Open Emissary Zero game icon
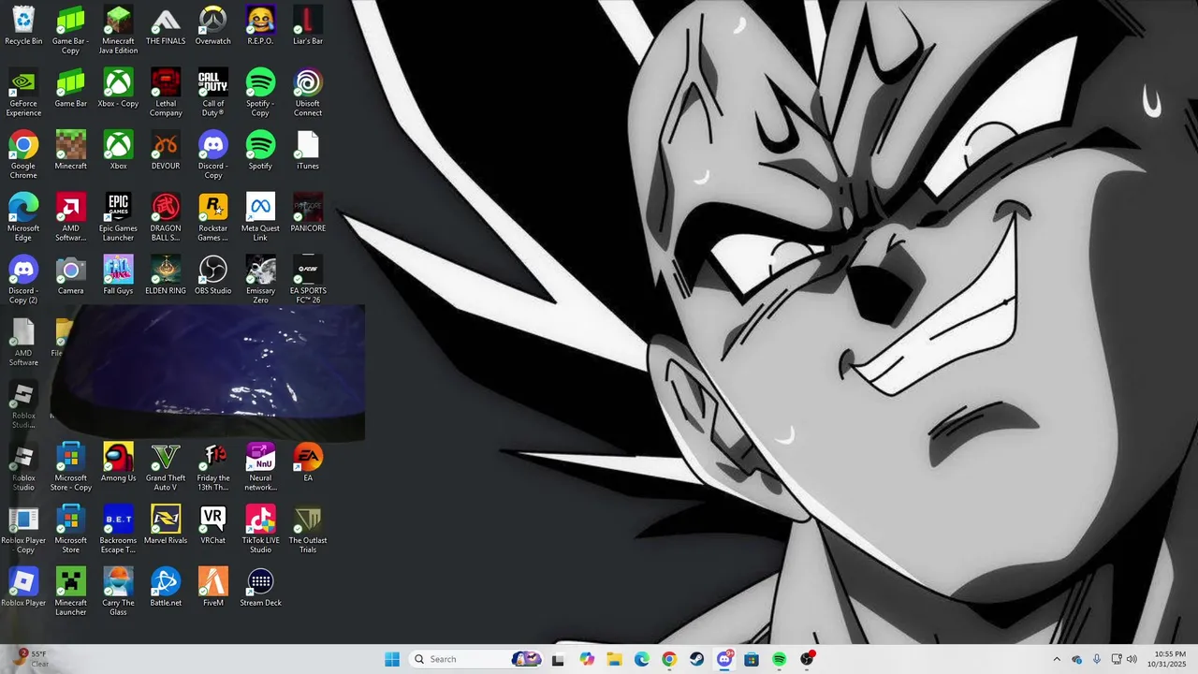 [260, 280]
